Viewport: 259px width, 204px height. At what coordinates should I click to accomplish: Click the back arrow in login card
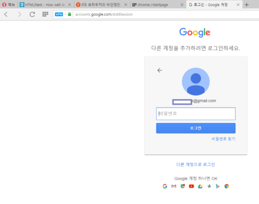[159, 70]
